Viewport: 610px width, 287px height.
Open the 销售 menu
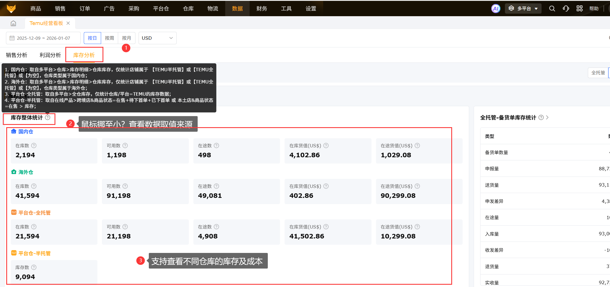[x=60, y=9]
